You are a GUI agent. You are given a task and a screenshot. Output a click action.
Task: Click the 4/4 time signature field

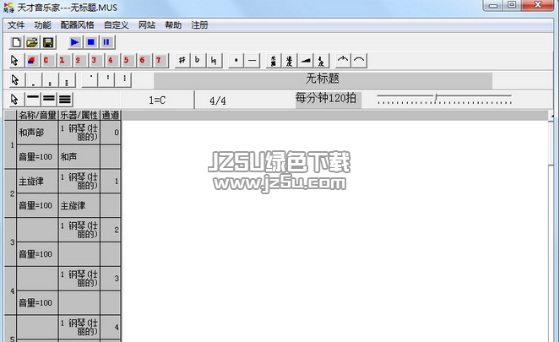pyautogui.click(x=218, y=100)
